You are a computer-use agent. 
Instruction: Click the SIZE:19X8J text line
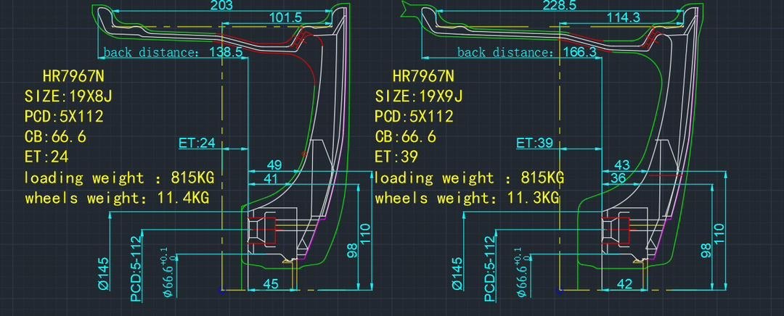click(68, 96)
